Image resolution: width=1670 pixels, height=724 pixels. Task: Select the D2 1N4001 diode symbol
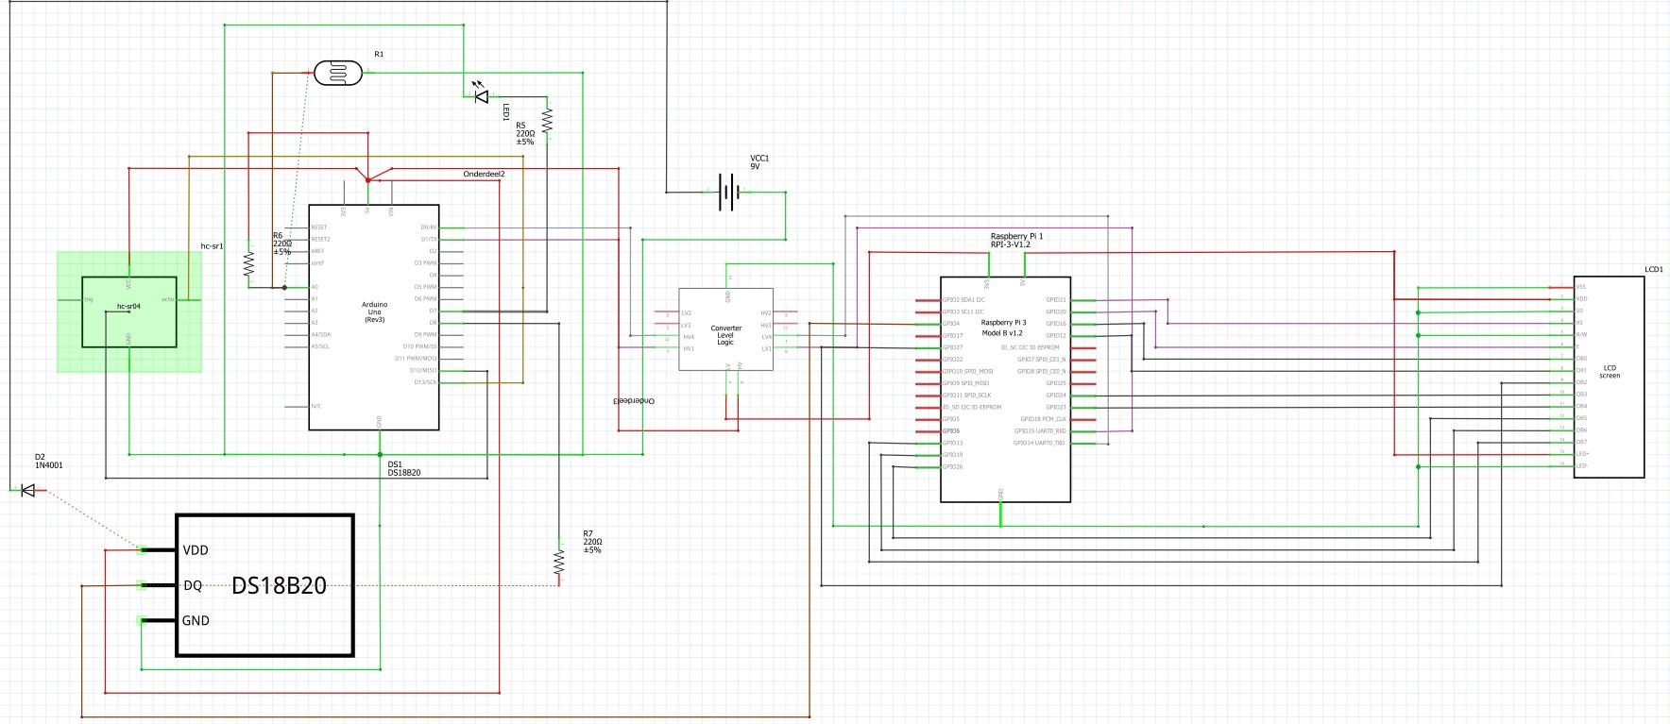coord(27,490)
